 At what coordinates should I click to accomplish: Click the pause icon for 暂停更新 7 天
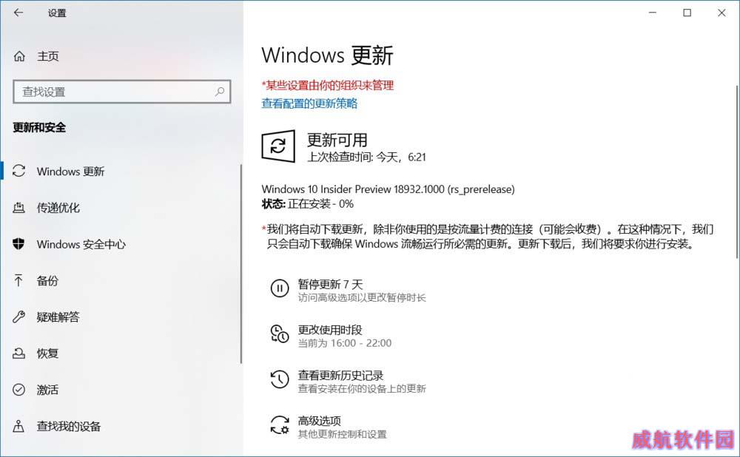tap(280, 288)
